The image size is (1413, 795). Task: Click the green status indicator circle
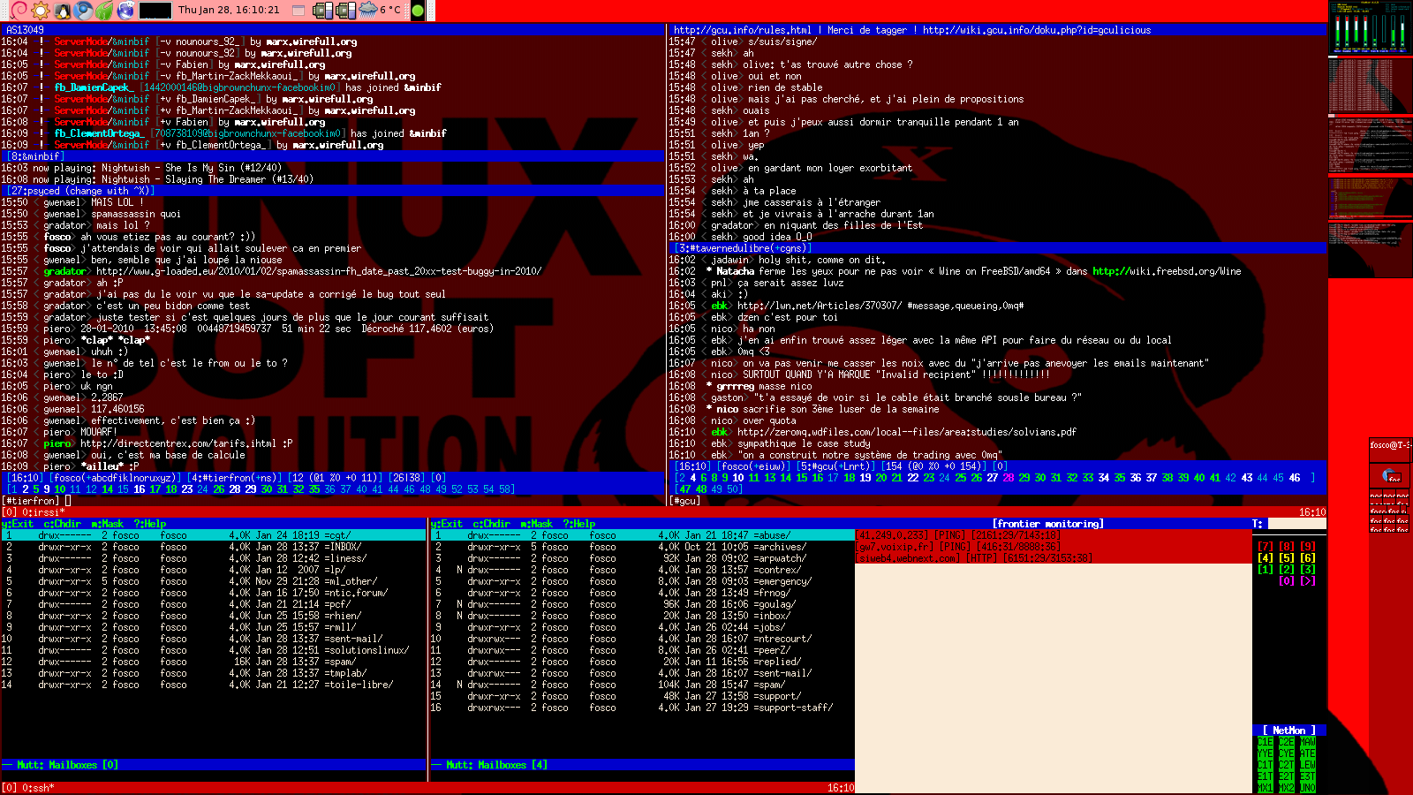pyautogui.click(x=418, y=11)
